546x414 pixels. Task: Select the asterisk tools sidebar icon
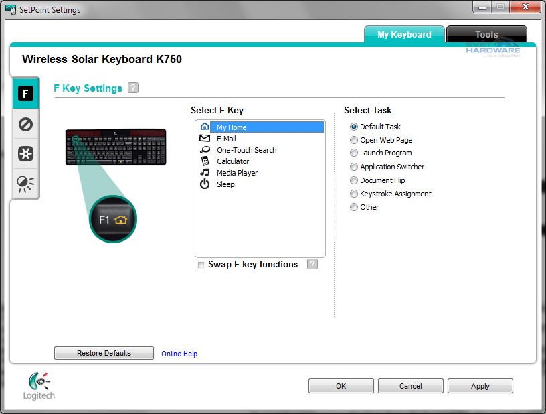25,154
